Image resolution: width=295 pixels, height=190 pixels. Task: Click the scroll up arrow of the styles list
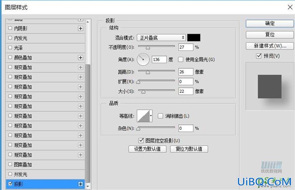click(88, 22)
